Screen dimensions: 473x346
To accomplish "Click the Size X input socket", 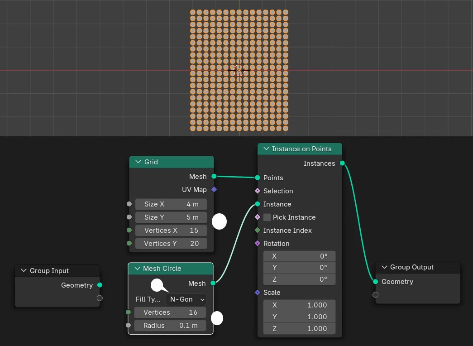I will coord(129,204).
